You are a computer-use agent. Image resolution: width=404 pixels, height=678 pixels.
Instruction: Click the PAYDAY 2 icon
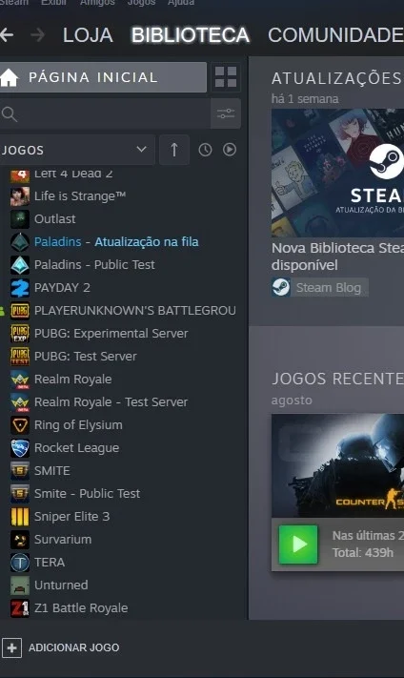point(20,288)
